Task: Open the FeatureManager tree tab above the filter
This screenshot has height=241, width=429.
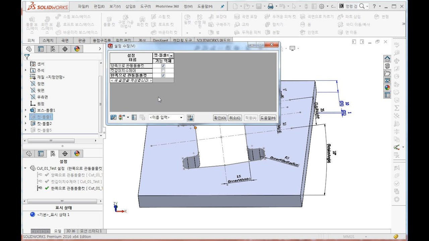Action: click(x=29, y=49)
